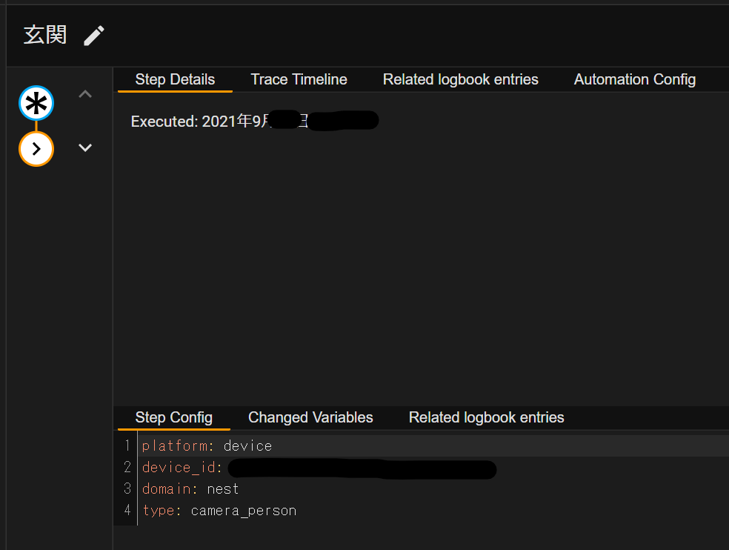Click line number 4 in the code gutter
Image resolution: width=729 pixels, height=550 pixels.
[x=127, y=510]
